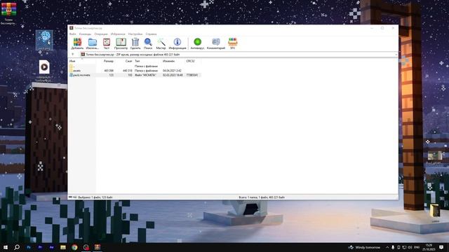Click the 'Windy tomorrow' weather widget
The height and width of the screenshot is (252, 449).
pyautogui.click(x=365, y=247)
